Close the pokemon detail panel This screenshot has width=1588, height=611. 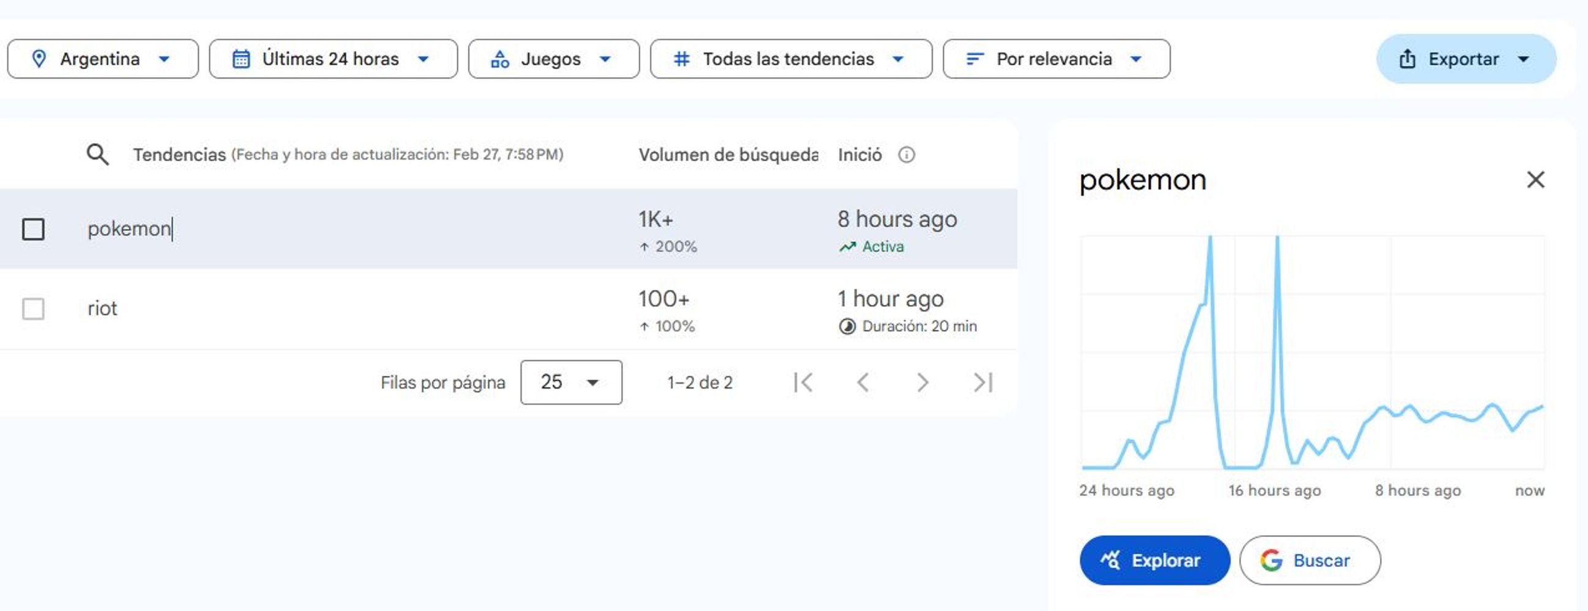pos(1535,180)
